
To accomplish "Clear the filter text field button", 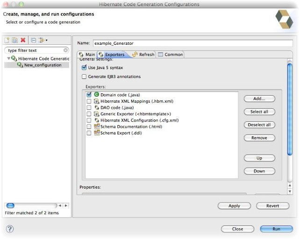I will pyautogui.click(x=65, y=50).
